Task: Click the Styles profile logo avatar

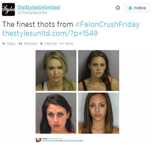Action: click(x=8, y=9)
